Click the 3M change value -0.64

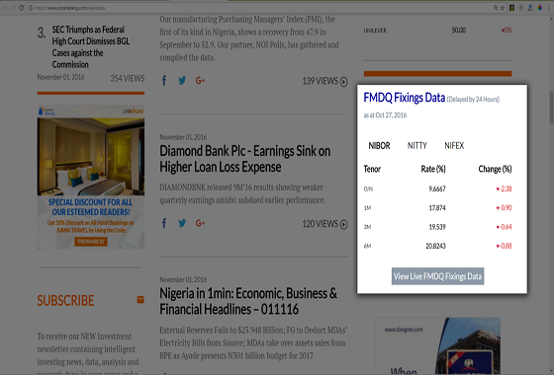(504, 227)
